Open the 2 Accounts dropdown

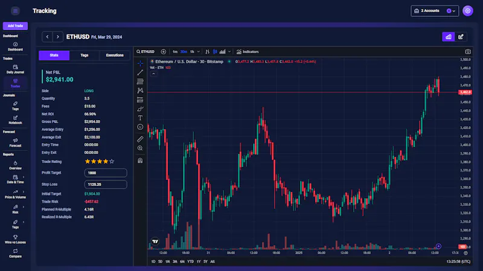(x=435, y=11)
